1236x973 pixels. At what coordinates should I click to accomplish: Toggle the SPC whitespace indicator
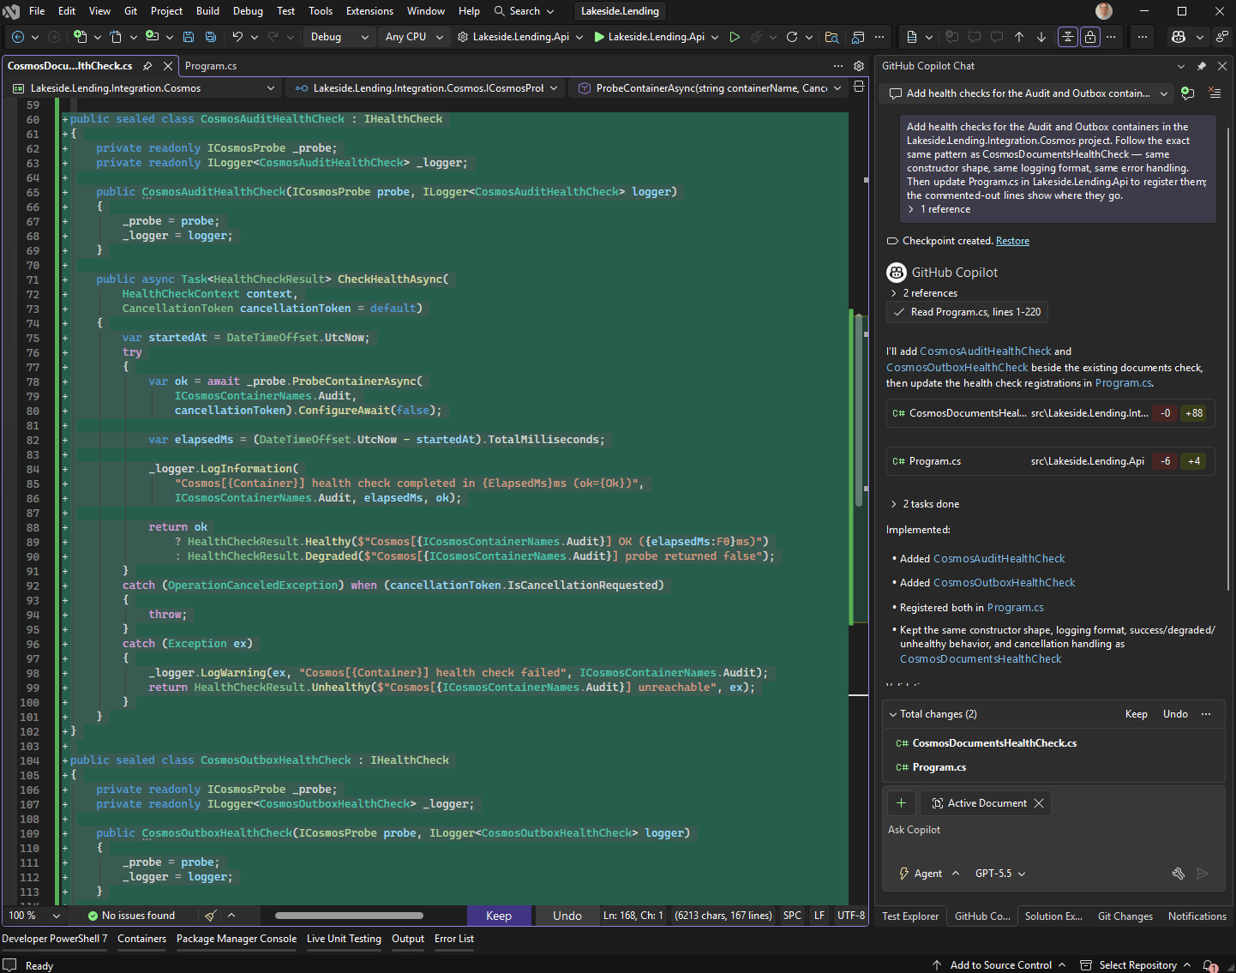[x=793, y=916]
